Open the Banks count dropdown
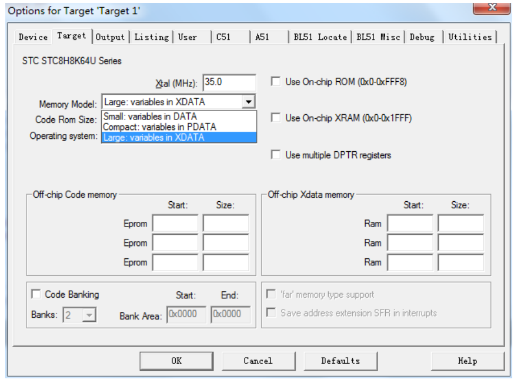Screen dimensions: 514x383 point(89,315)
